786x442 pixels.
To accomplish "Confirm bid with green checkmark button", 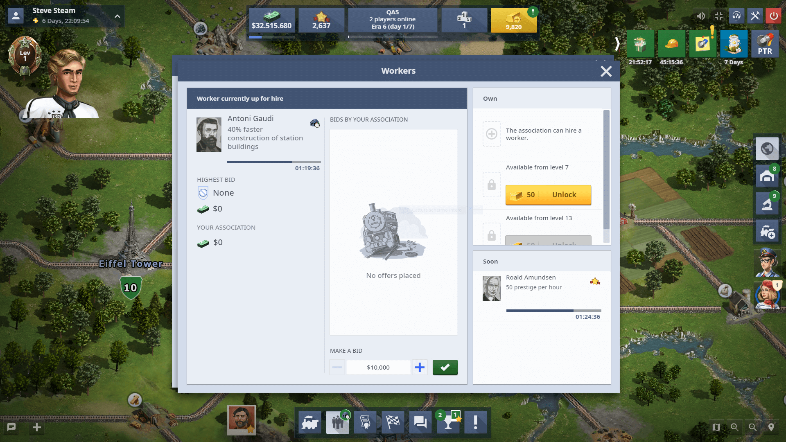I will (x=445, y=368).
